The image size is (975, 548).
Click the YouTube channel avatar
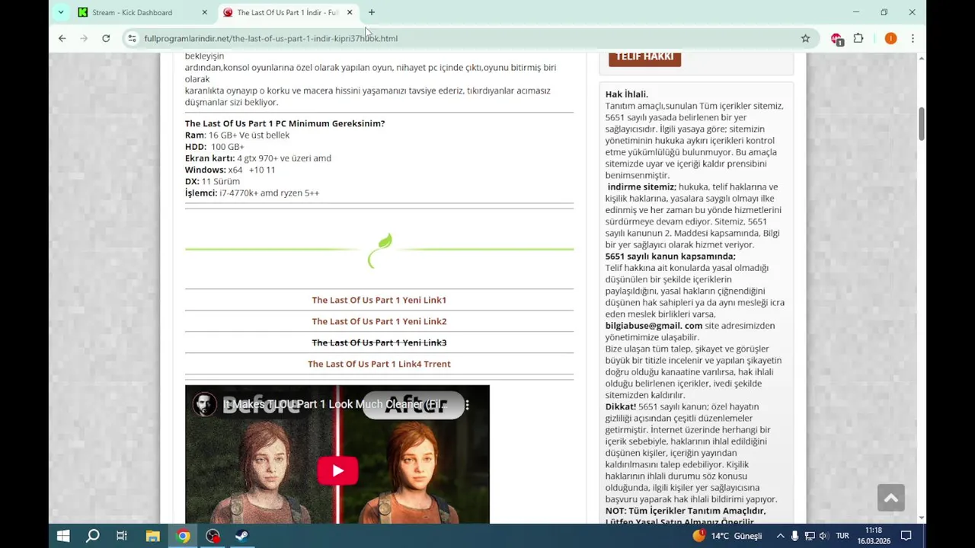pyautogui.click(x=204, y=404)
